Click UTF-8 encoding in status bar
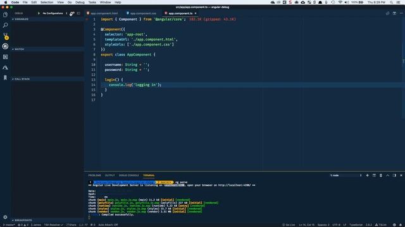 (336, 224)
